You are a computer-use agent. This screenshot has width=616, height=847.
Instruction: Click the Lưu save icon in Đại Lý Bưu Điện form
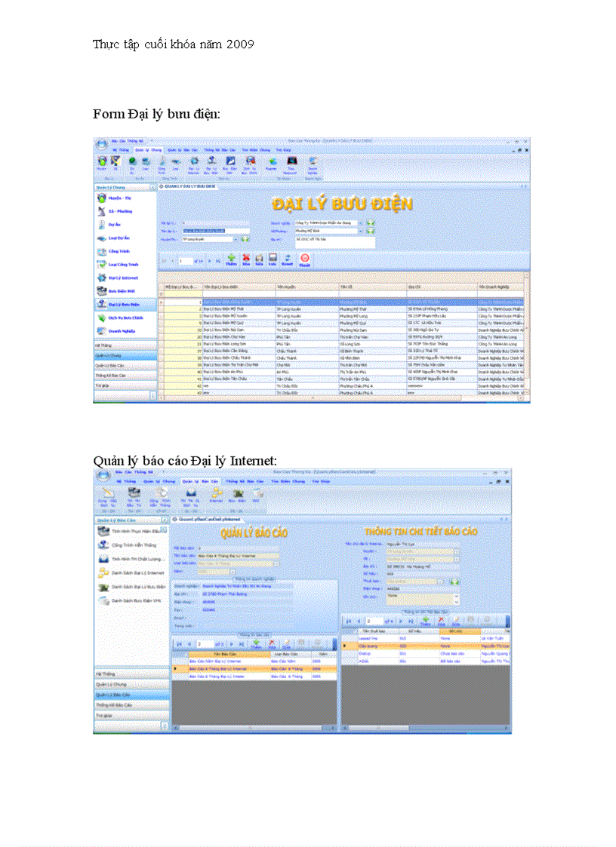click(272, 259)
